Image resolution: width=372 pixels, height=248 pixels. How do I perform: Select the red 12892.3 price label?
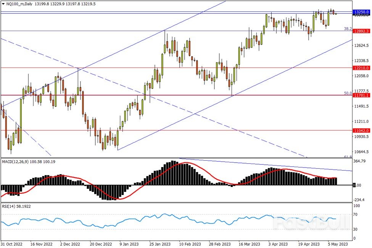[361, 31]
